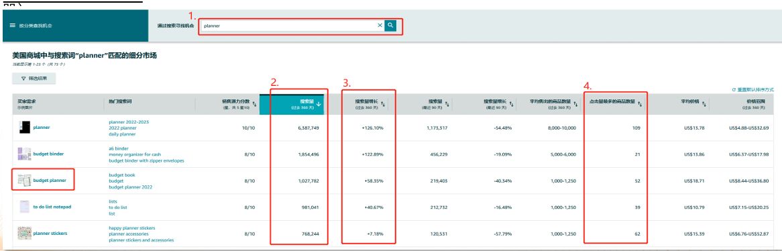Sort by 360-day search volume descending arrow
The width and height of the screenshot is (782, 251).
pos(319,104)
